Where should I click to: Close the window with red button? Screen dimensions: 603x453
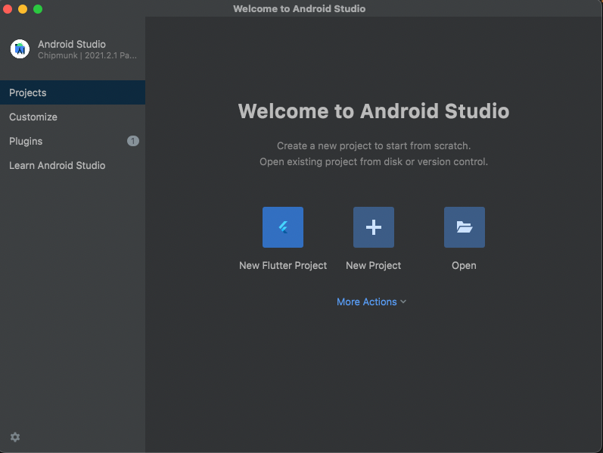coord(8,9)
